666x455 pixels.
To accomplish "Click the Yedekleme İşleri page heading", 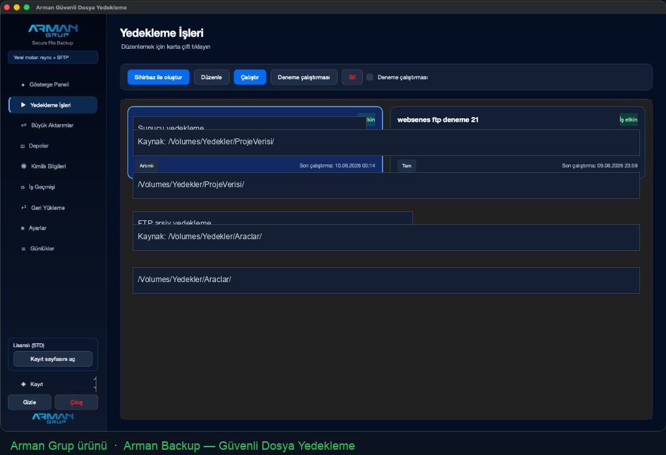I will coord(162,33).
